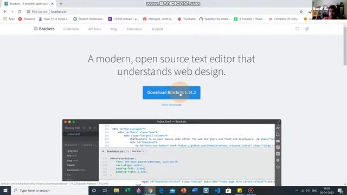The image size is (347, 195).
Task: Open Sticky Notes from the taskbar
Action: click(240, 190)
